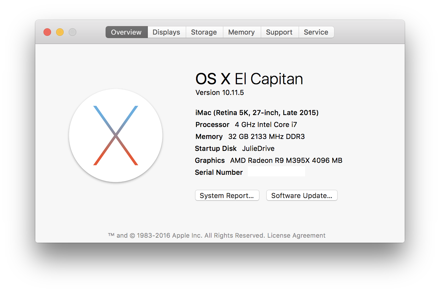Switch to the Overview tab
This screenshot has width=440, height=293.
[x=126, y=32]
